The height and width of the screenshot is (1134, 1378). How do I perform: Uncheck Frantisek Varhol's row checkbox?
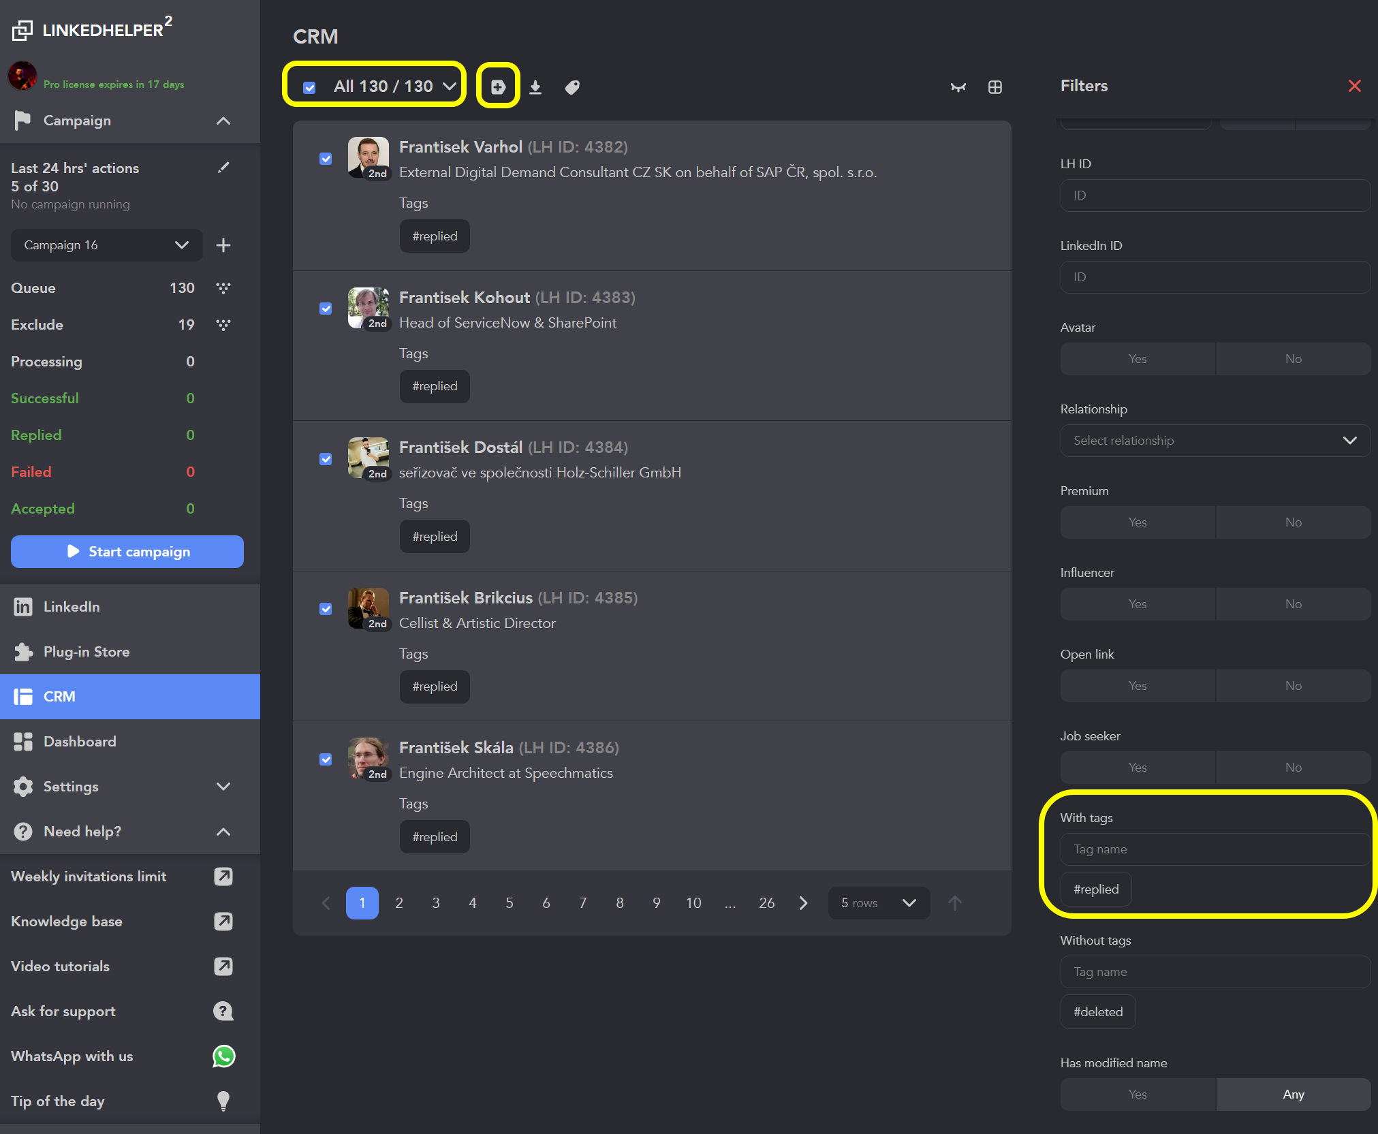point(326,159)
